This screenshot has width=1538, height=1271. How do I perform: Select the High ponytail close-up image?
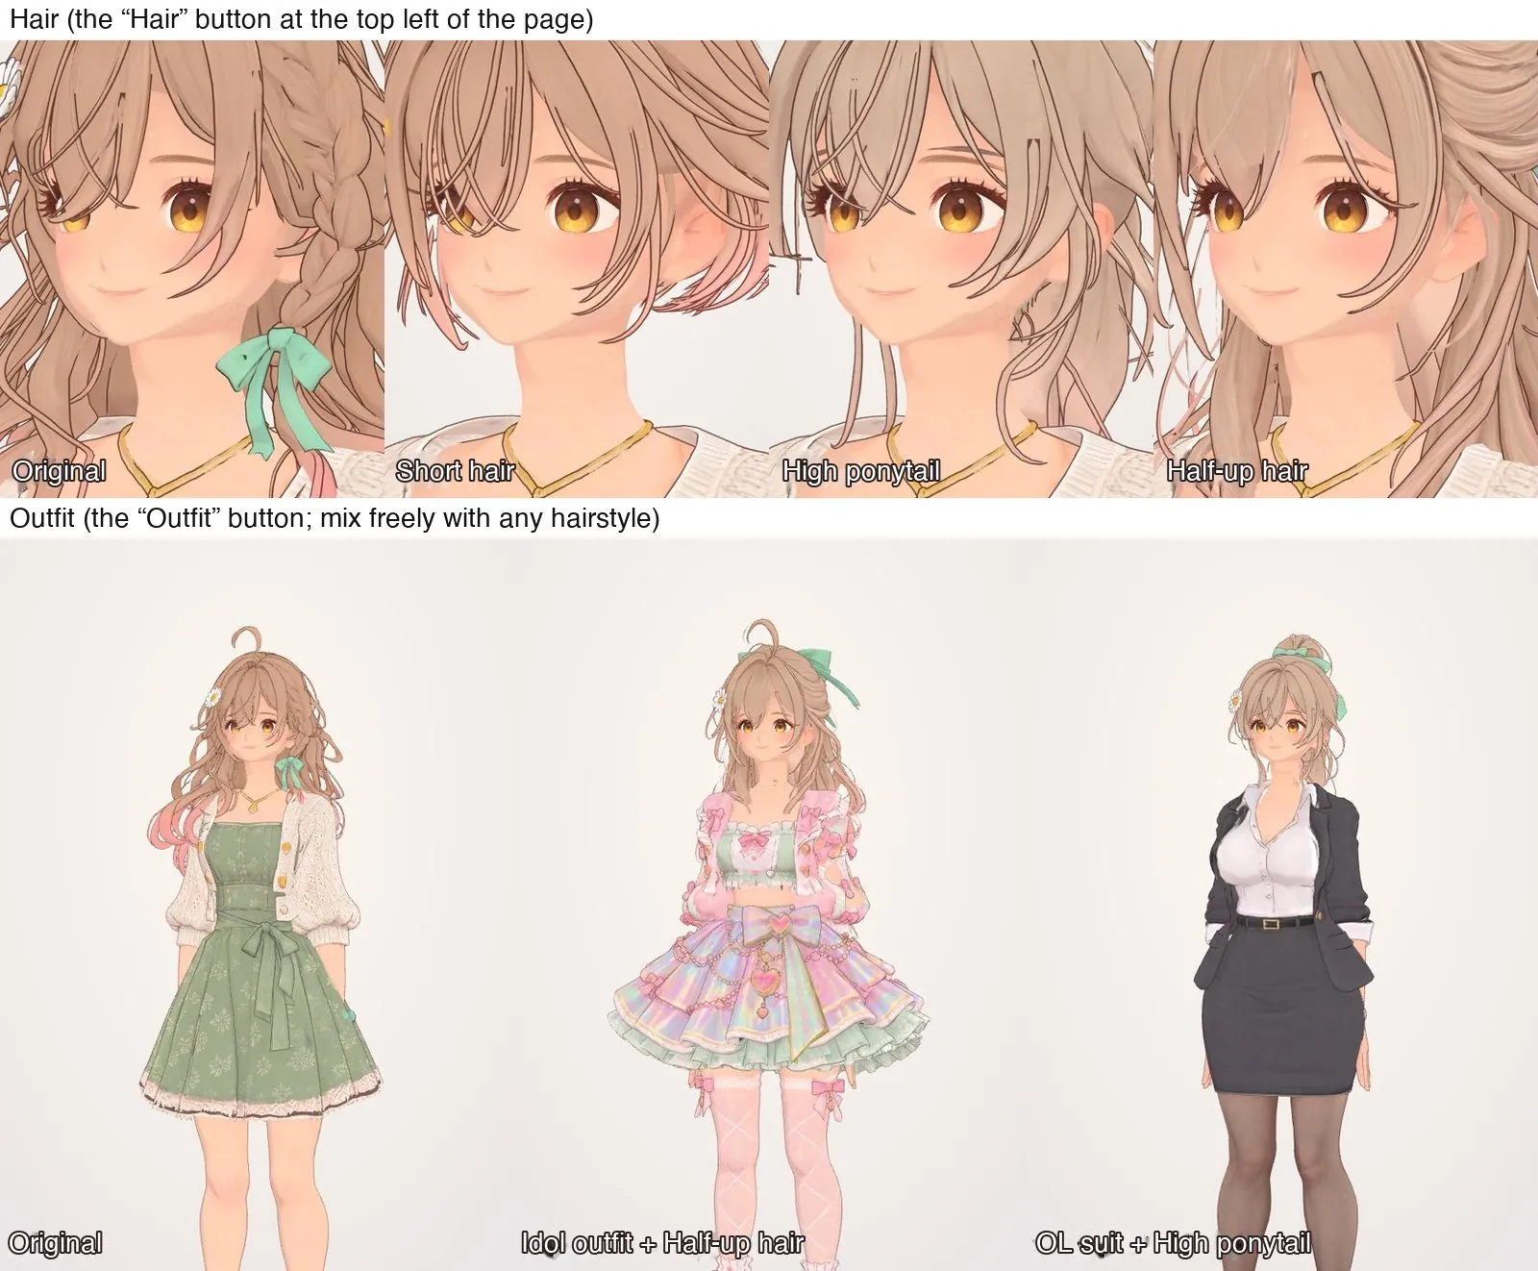pos(961,268)
